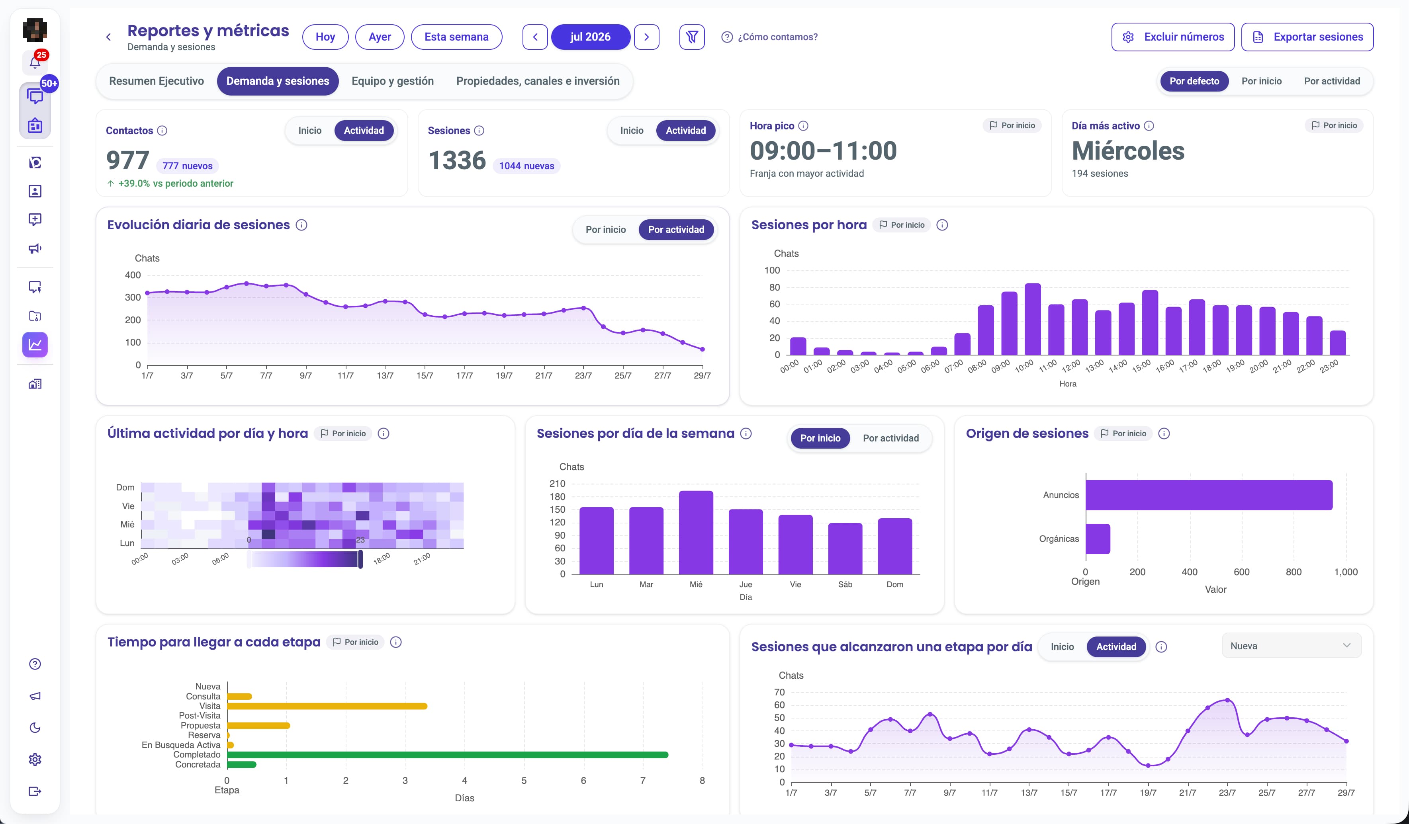Open Propiedades, canales e inversión tab

pos(538,81)
